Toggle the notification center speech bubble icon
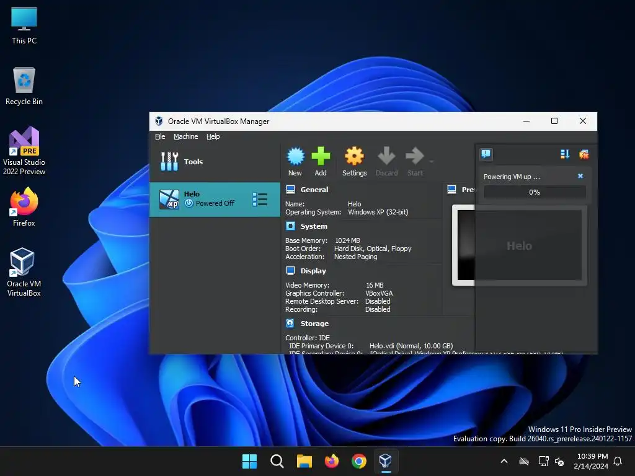This screenshot has height=476, width=635. point(486,154)
